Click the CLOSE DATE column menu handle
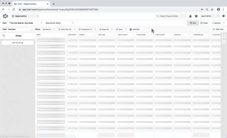The image size is (227, 138). tap(152, 35)
